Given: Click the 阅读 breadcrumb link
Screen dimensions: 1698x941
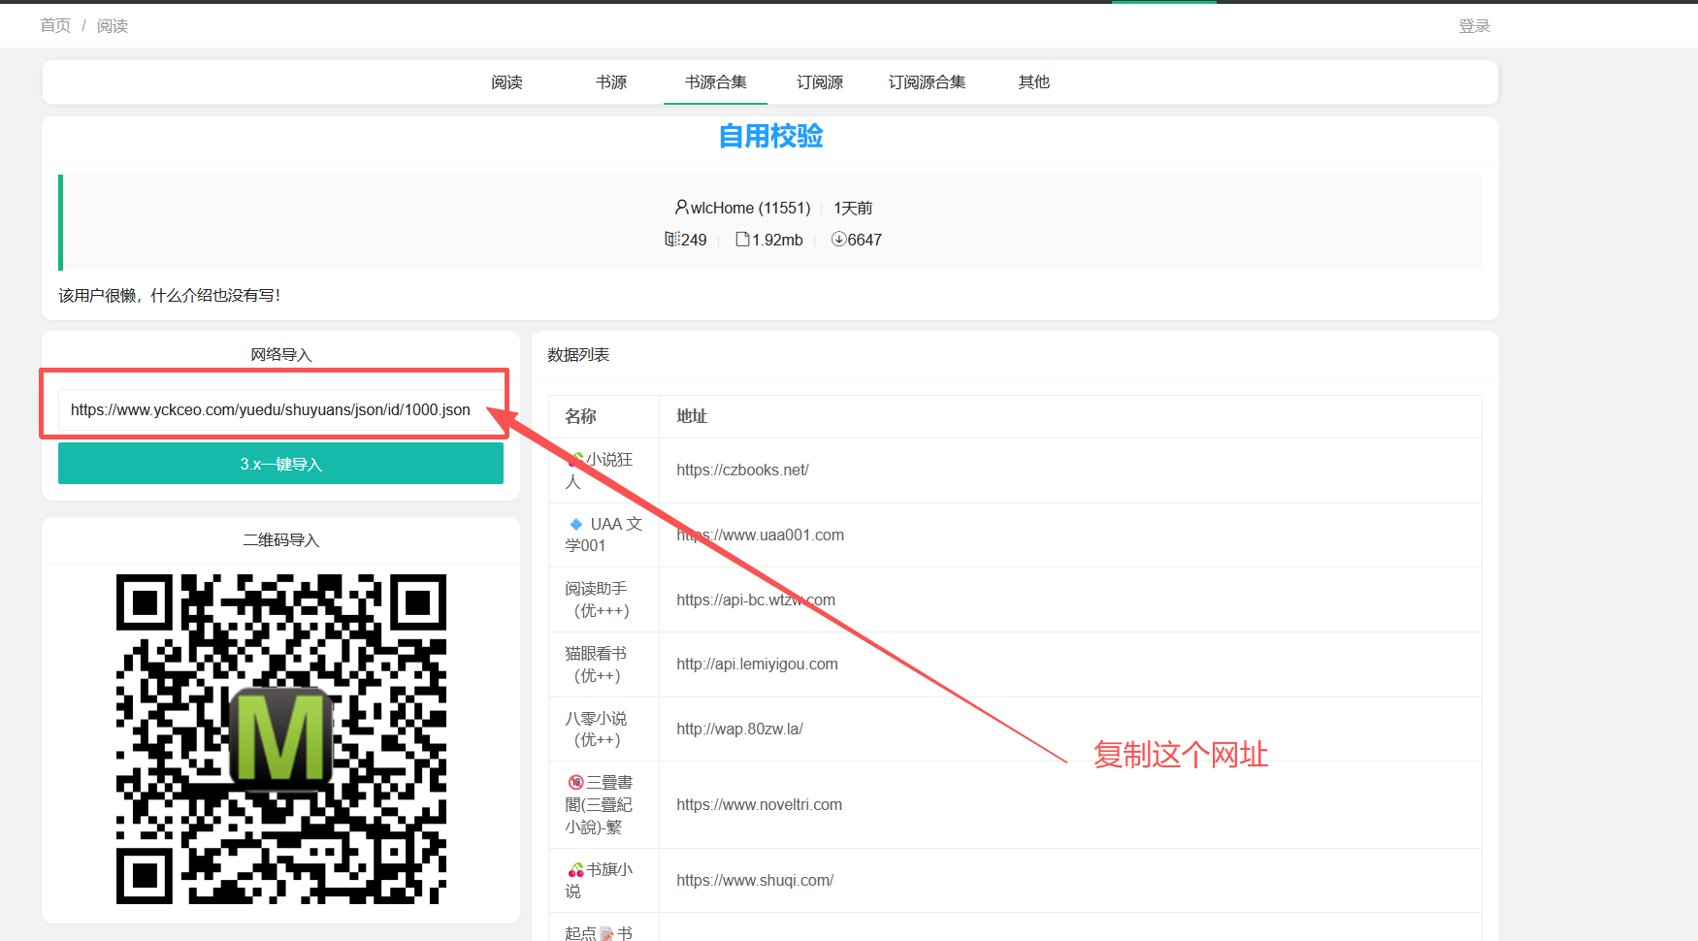Looking at the screenshot, I should coord(113,26).
